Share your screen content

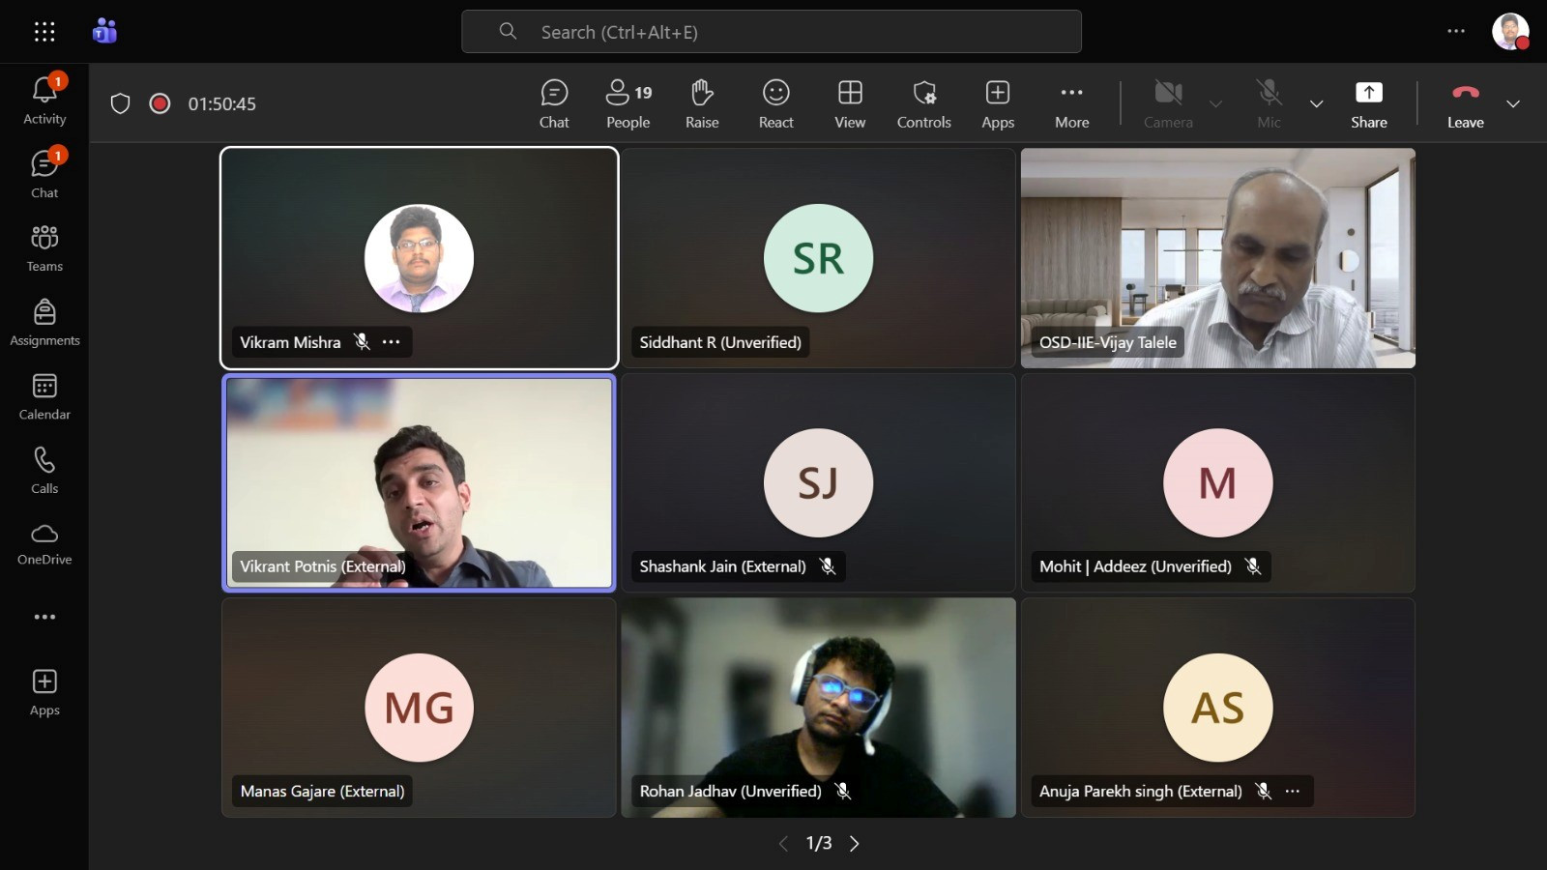pos(1368,103)
